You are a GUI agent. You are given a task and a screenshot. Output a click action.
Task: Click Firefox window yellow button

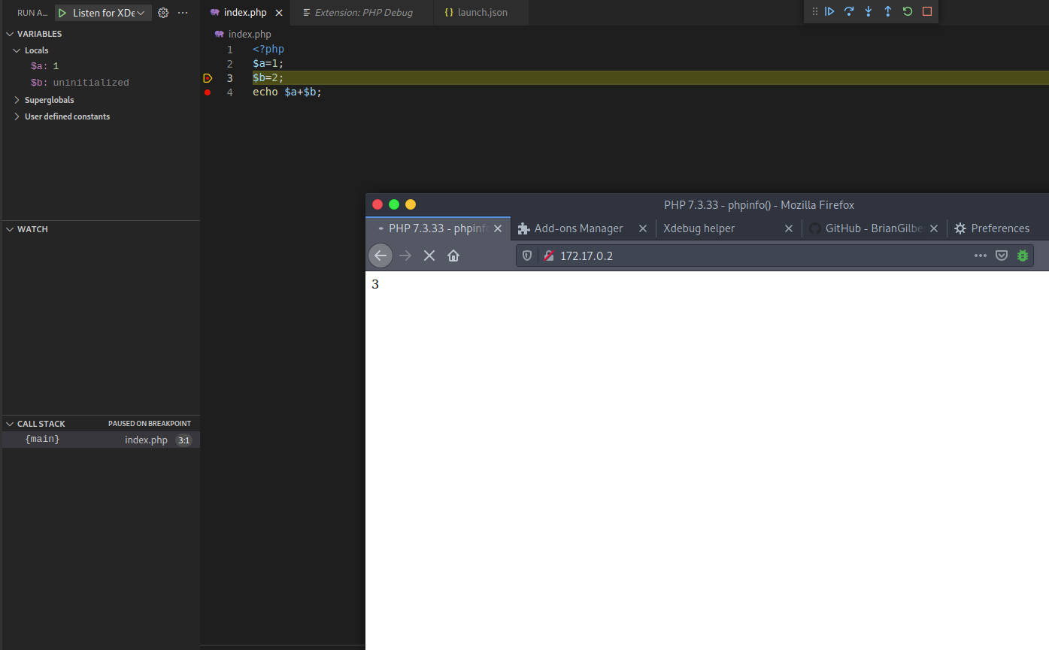[x=411, y=204]
